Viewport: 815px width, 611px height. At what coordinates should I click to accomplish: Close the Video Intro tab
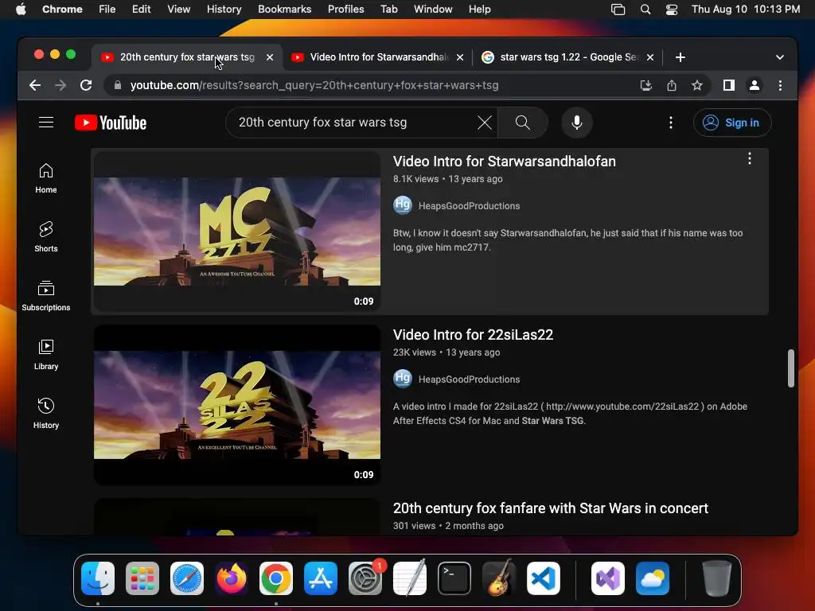[460, 57]
